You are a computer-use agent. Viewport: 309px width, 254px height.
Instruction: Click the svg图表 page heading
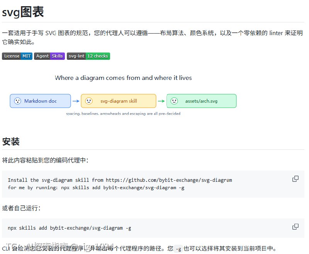click(x=23, y=12)
